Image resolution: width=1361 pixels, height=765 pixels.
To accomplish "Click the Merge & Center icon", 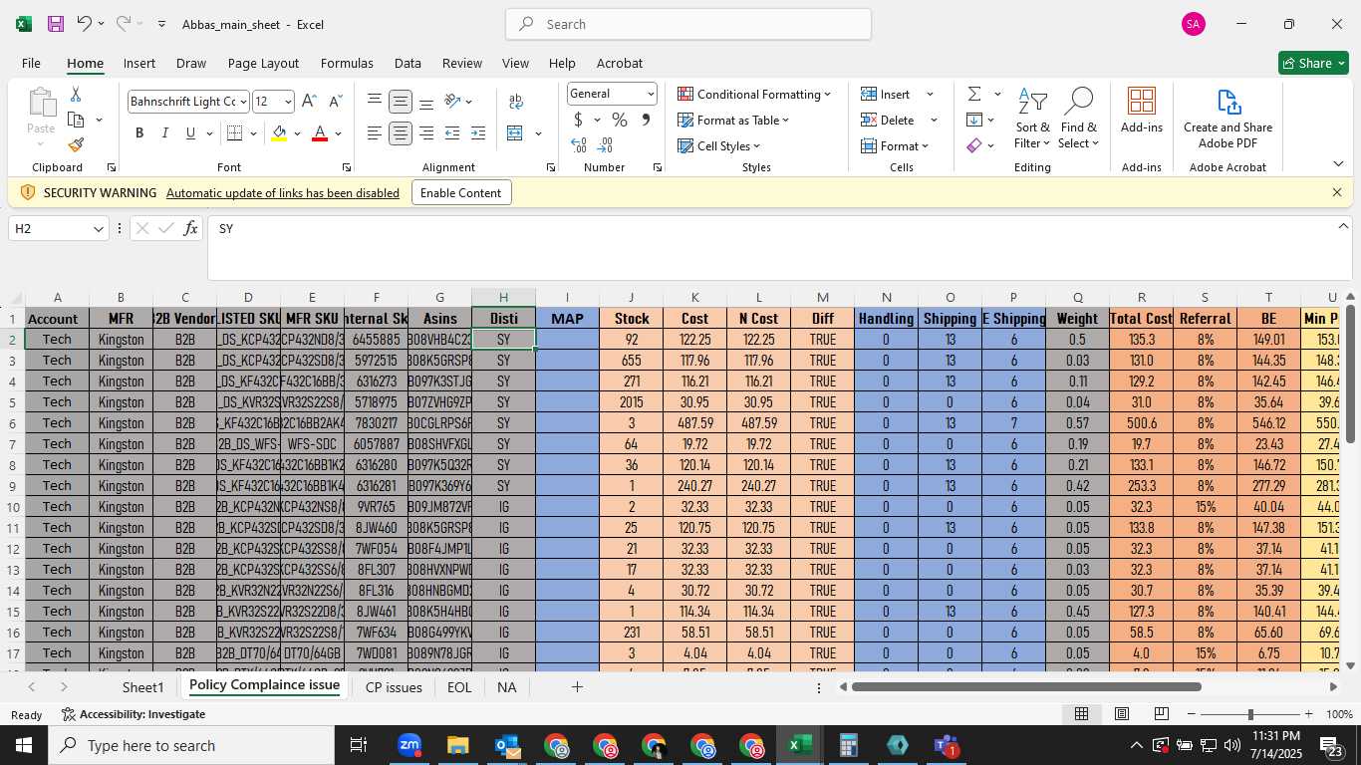I will pos(515,133).
